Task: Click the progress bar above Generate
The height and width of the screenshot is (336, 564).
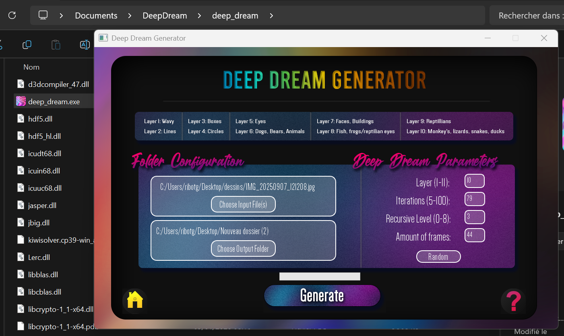Action: [320, 276]
